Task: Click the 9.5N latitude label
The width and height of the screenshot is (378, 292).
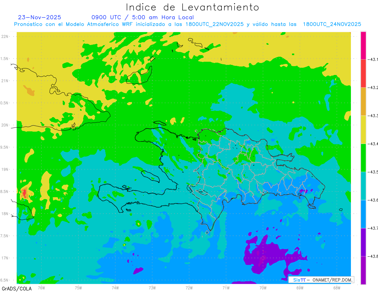Action: point(5,147)
